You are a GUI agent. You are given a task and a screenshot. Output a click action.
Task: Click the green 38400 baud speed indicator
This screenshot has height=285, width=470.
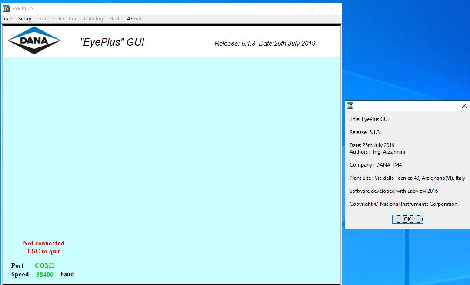point(45,275)
